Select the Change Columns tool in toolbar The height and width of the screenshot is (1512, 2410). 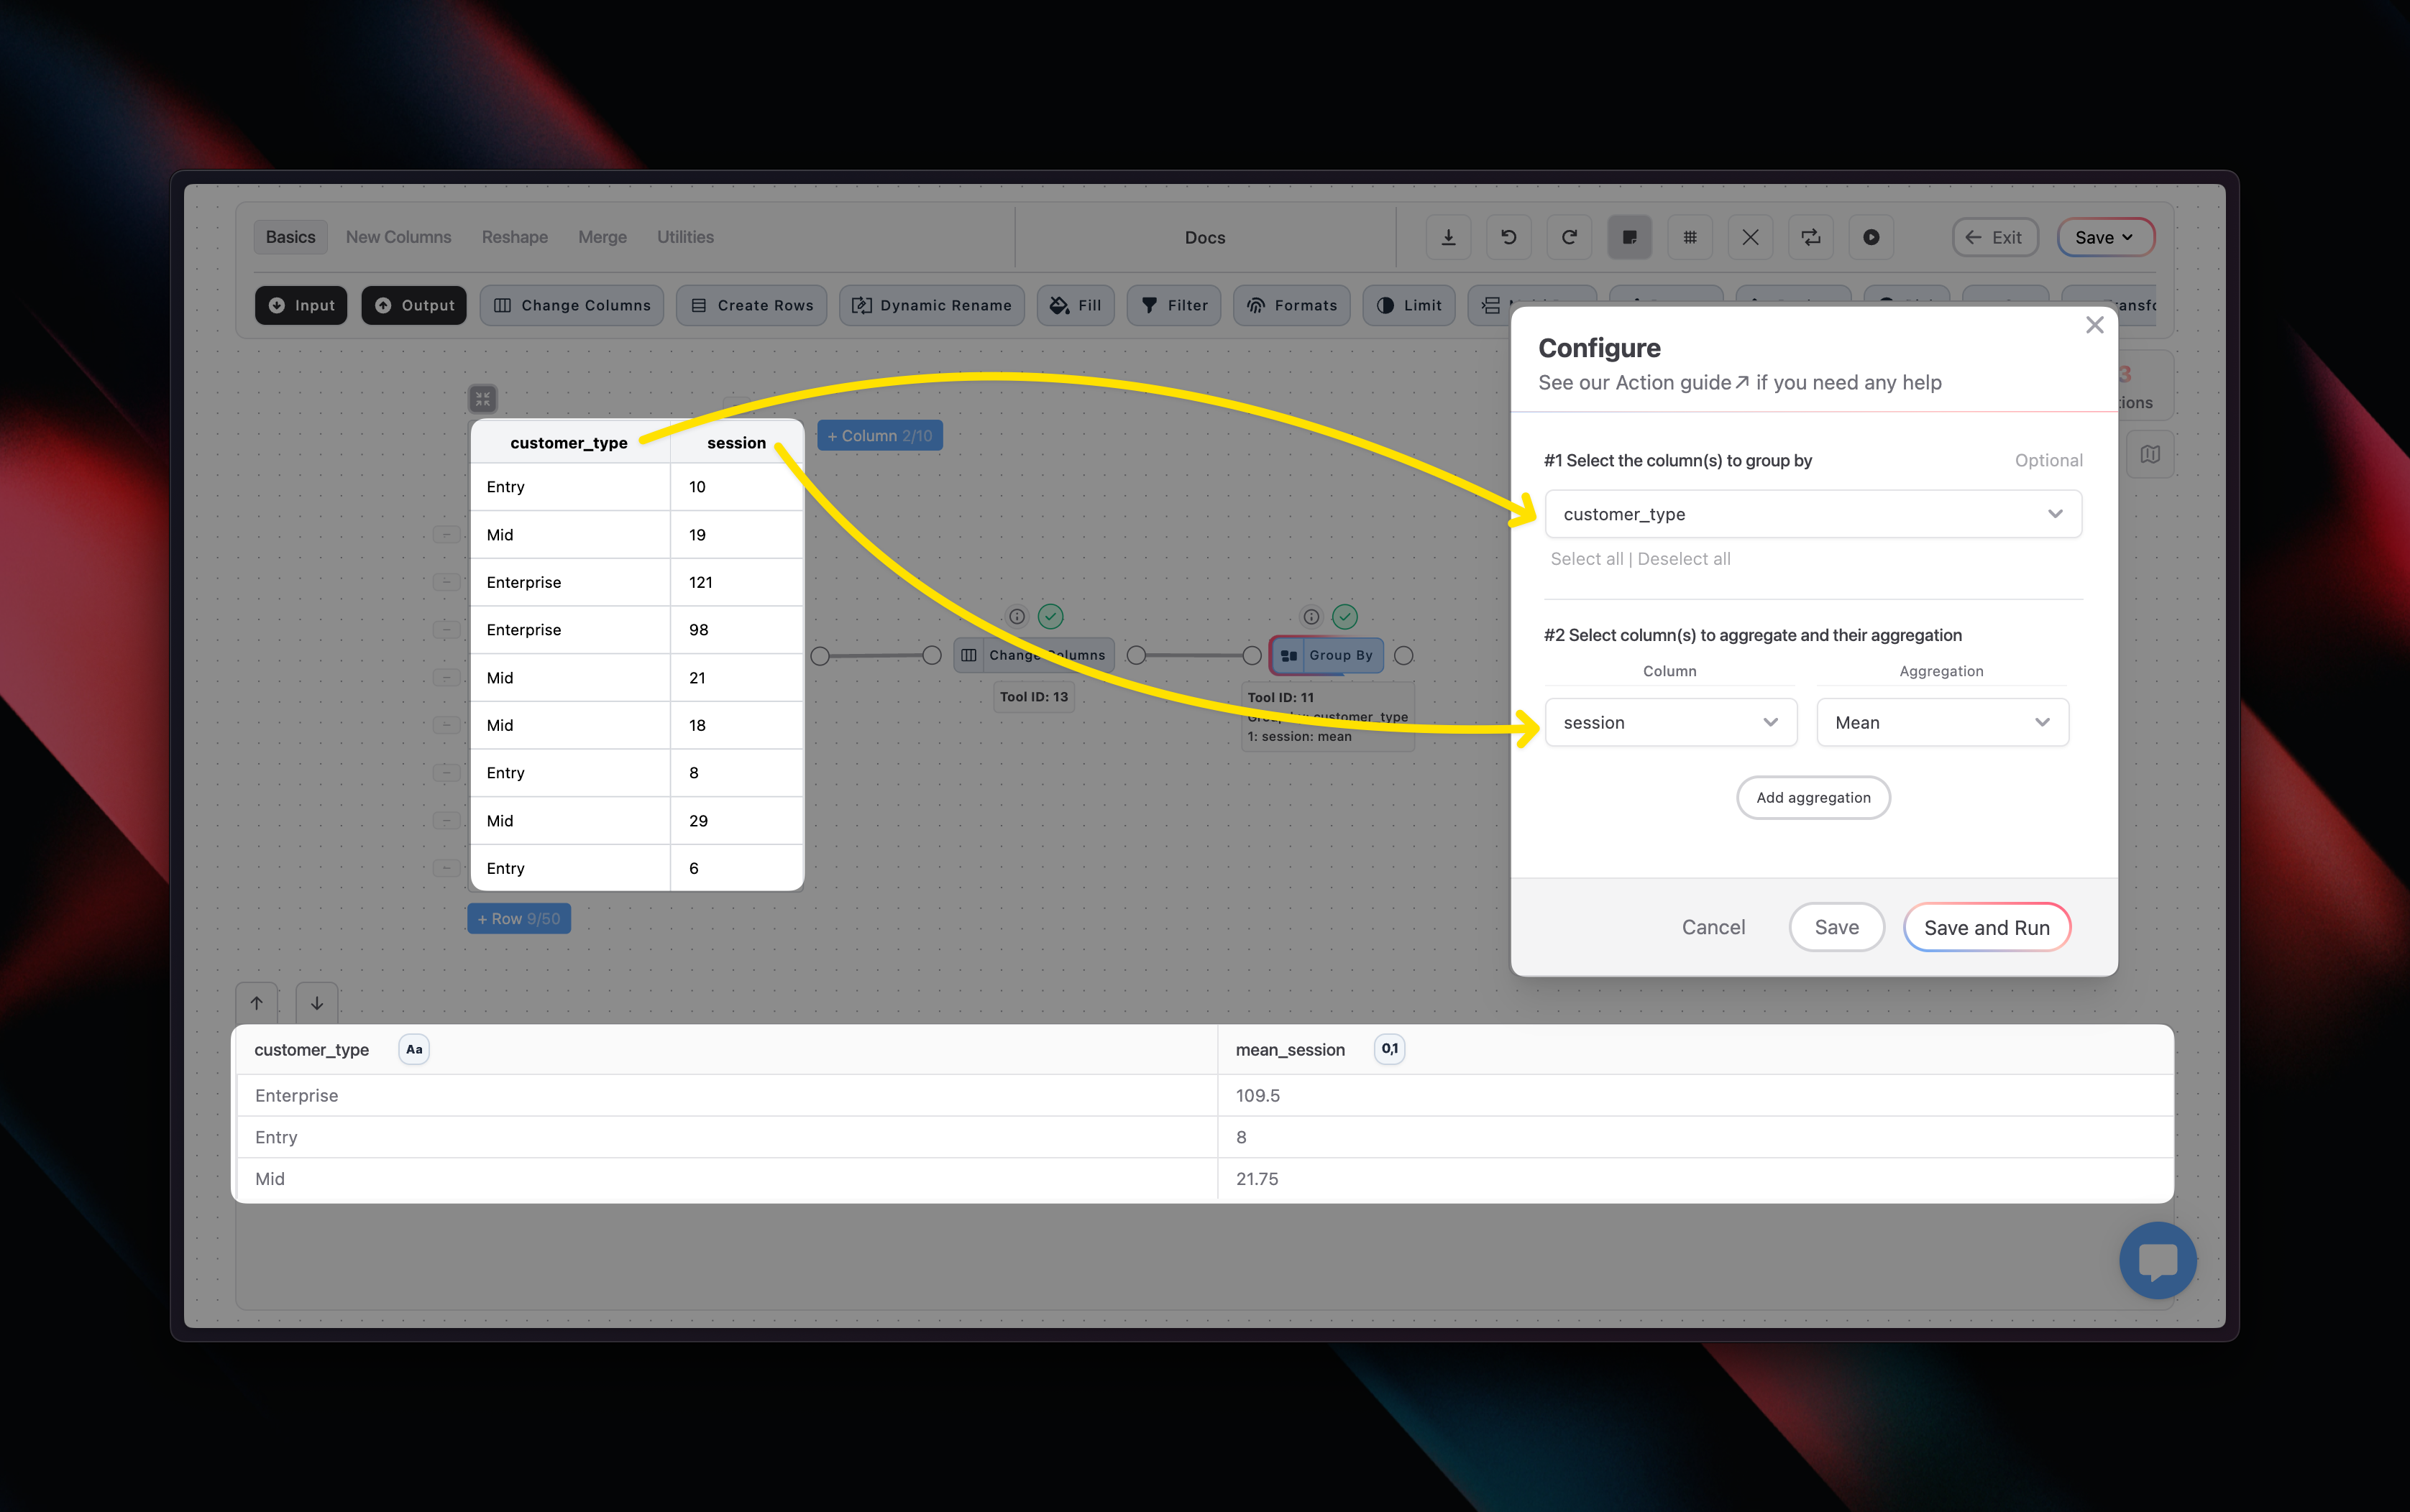tap(572, 305)
